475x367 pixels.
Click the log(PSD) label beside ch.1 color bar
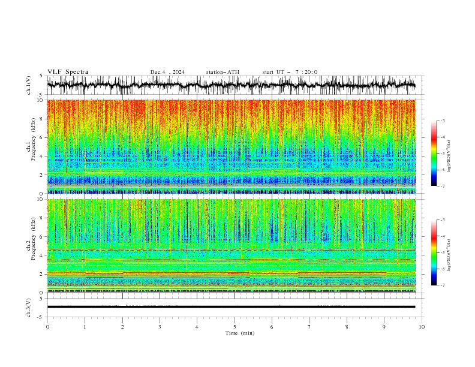tap(449, 157)
